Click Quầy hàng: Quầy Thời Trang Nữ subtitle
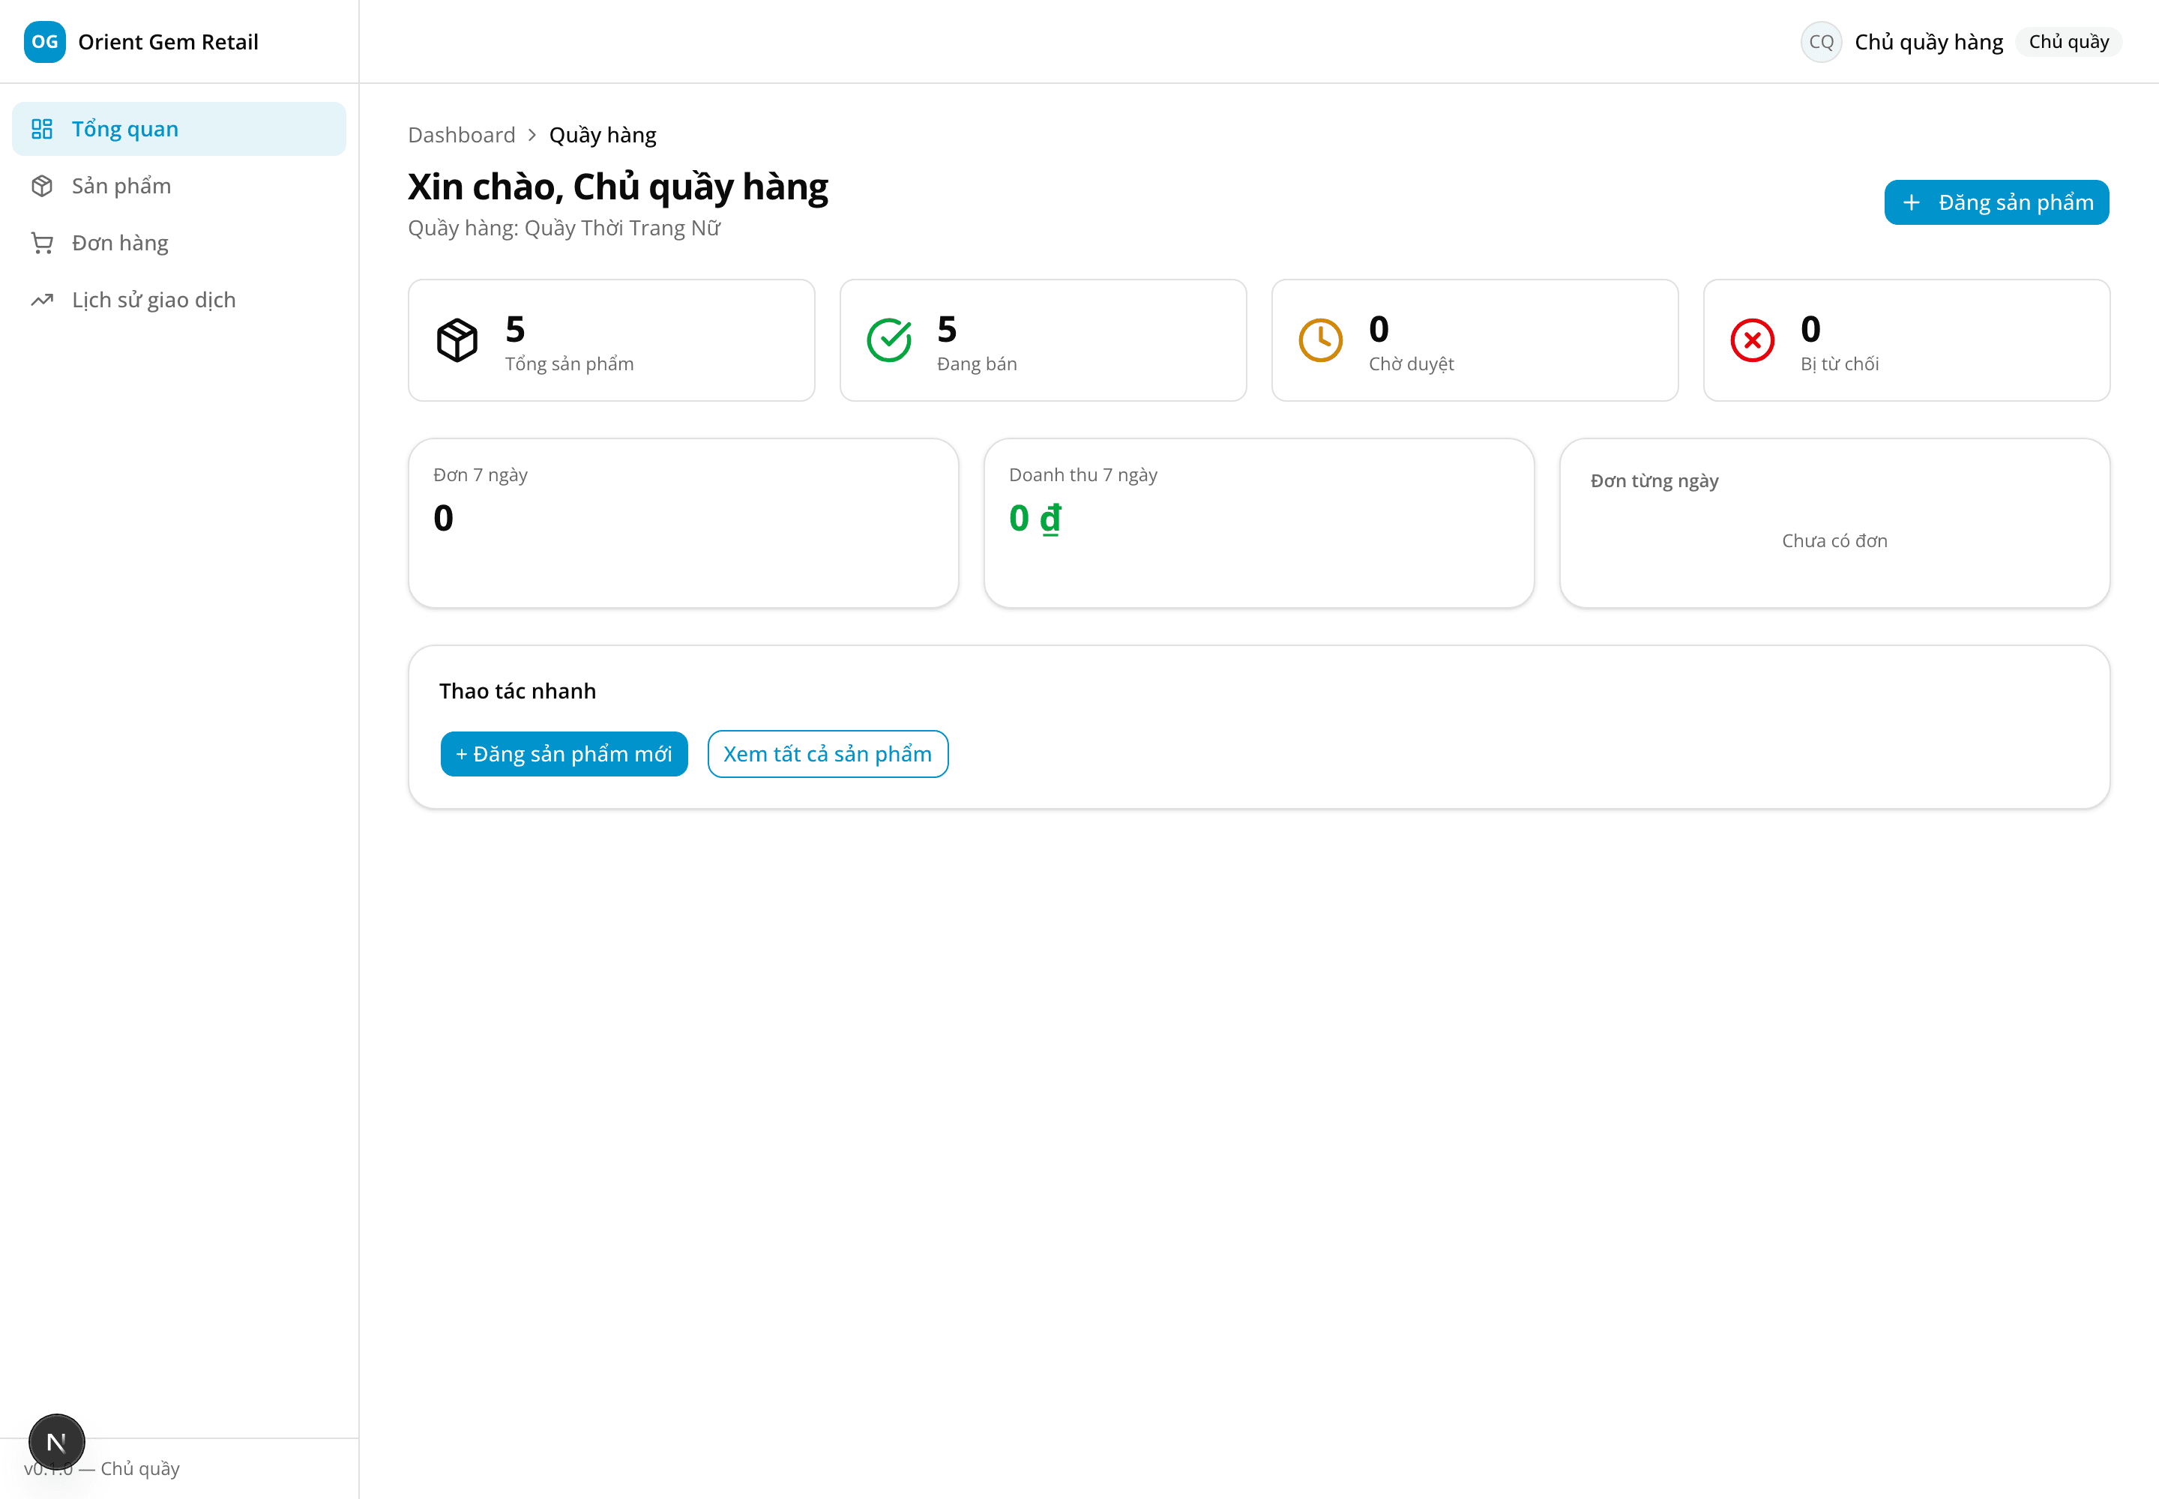2159x1499 pixels. pyautogui.click(x=564, y=229)
